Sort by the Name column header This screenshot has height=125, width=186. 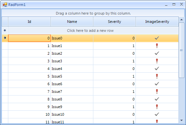[x=72, y=22]
